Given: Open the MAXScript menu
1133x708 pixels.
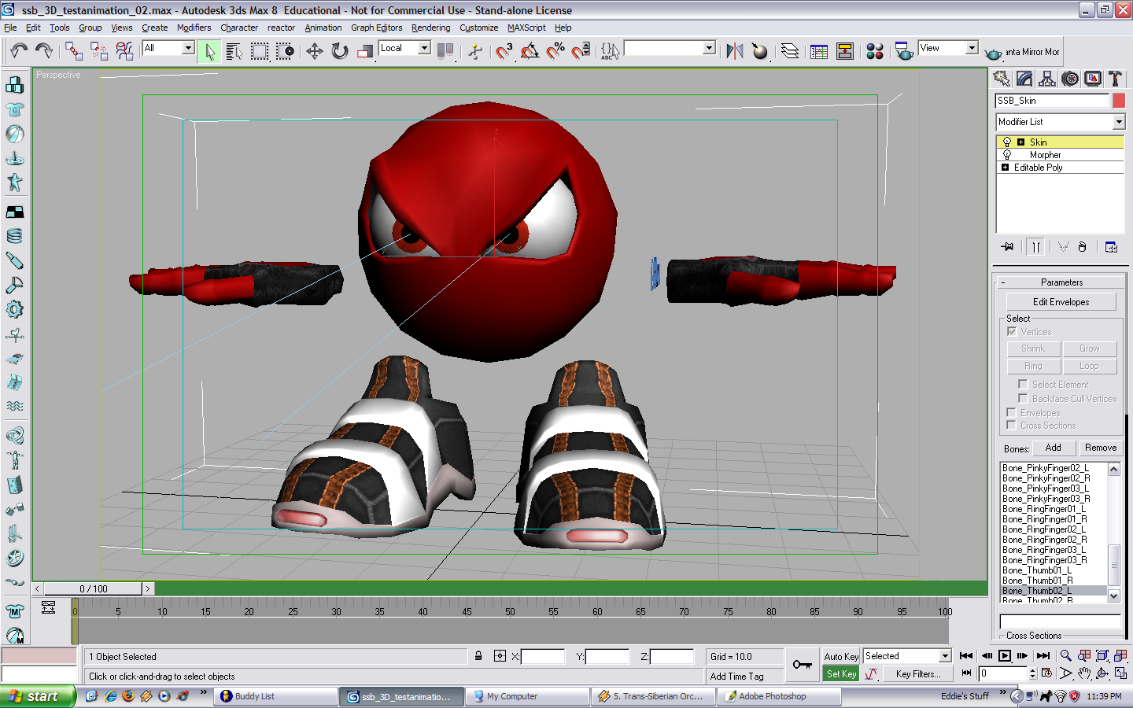Looking at the screenshot, I should coord(526,28).
